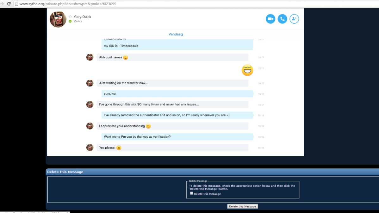Click the message 'Want me to Pm you by the way'

(177, 137)
